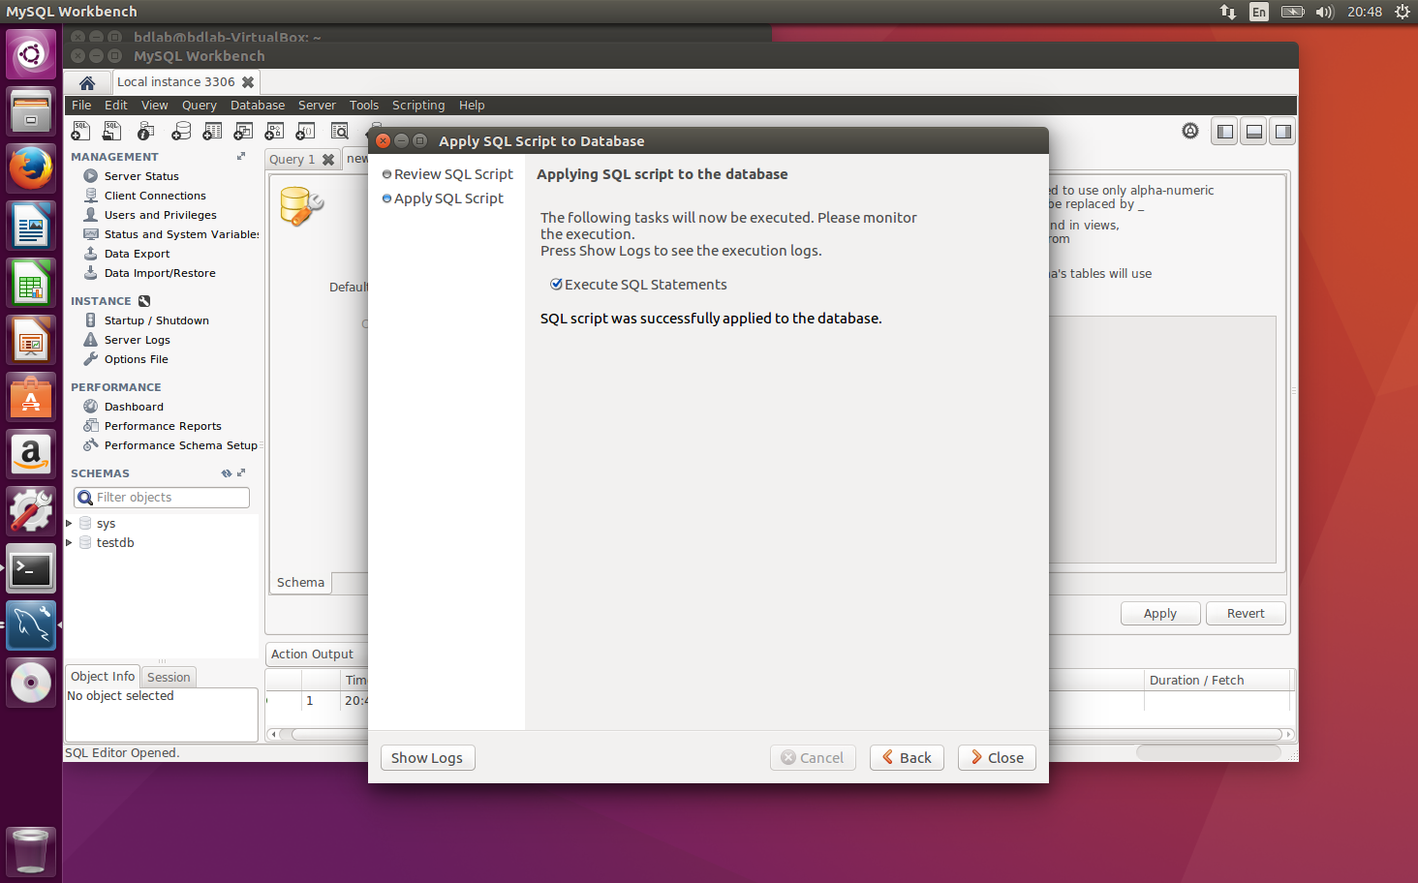Create a new schema from the toolbar

(x=180, y=131)
